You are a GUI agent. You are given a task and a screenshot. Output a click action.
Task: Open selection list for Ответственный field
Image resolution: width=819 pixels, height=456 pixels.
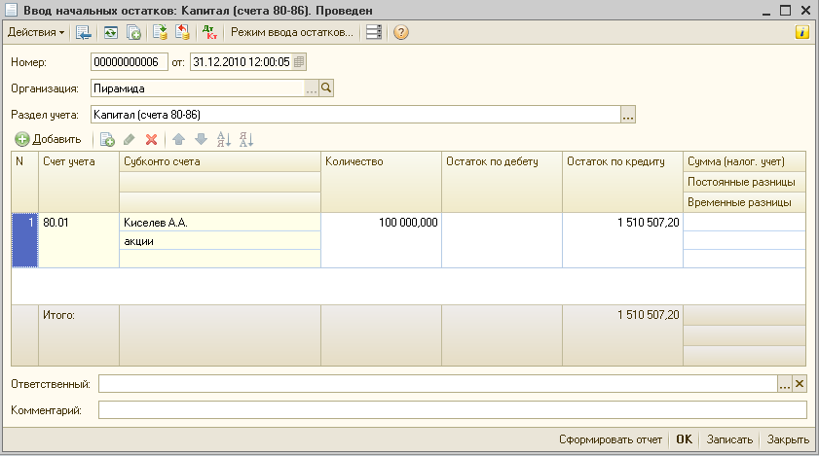[x=785, y=384]
